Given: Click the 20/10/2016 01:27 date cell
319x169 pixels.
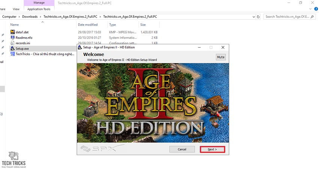Looking at the screenshot, I should (89, 38).
